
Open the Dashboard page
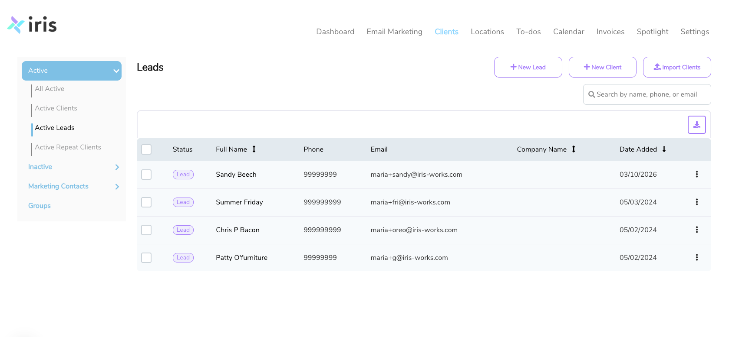335,32
